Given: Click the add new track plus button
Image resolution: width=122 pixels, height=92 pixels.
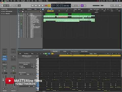Looking at the screenshot, I should coord(20,11).
